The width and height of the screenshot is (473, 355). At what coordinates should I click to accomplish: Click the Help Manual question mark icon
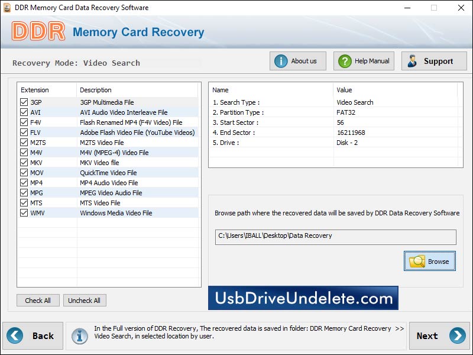345,61
